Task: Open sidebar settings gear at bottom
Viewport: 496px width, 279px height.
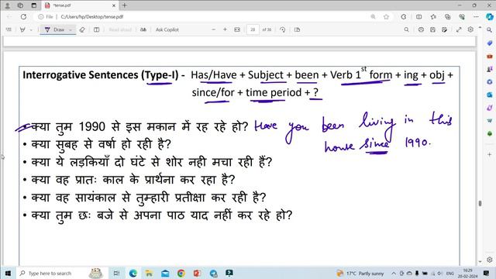Action: 490,260
